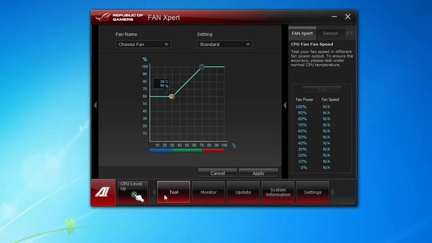The height and width of the screenshot is (243, 432).
Task: Click the greyed Test button
Action: (322, 89)
